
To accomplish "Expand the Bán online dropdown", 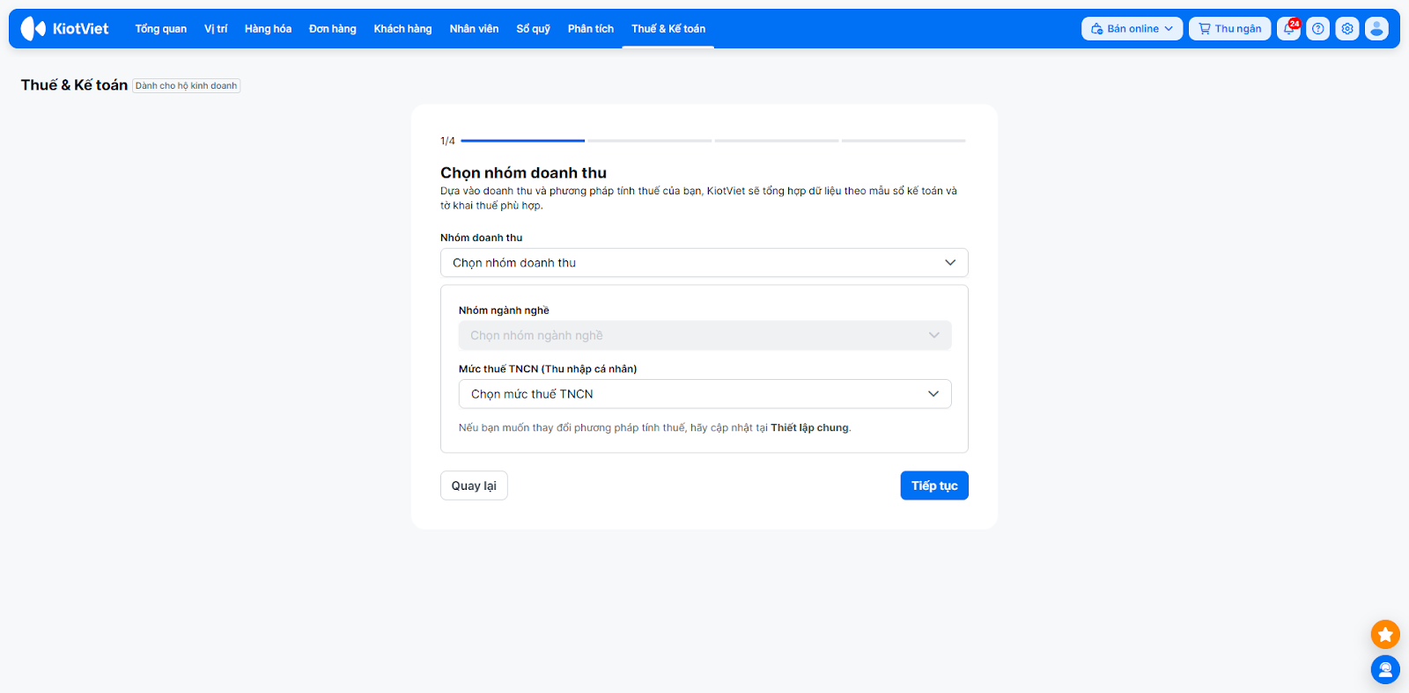I will pos(1132,29).
